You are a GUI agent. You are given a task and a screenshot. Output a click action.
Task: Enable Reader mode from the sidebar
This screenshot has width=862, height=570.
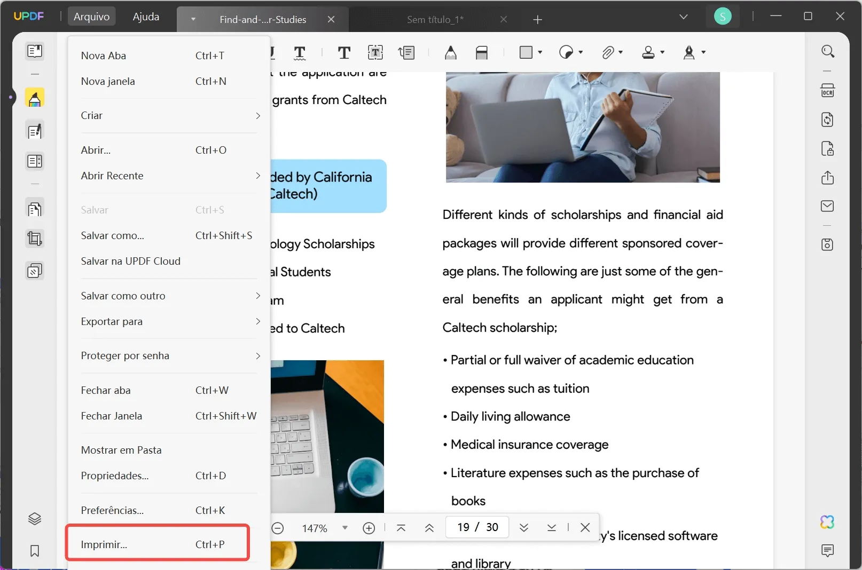[x=35, y=51]
